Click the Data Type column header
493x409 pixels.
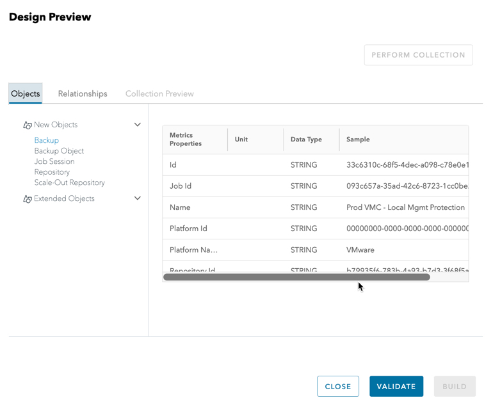pyautogui.click(x=311, y=140)
